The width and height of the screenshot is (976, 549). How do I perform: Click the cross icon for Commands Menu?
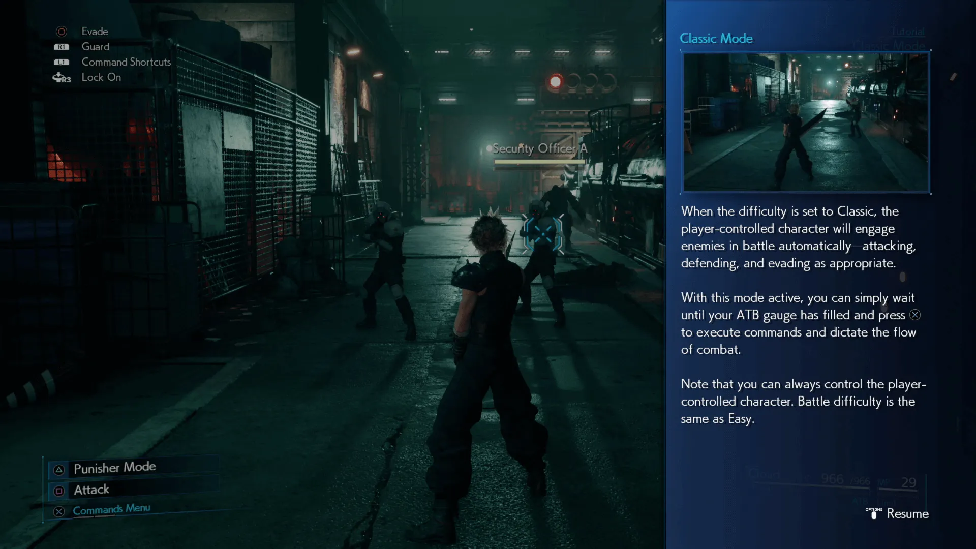coord(59,511)
